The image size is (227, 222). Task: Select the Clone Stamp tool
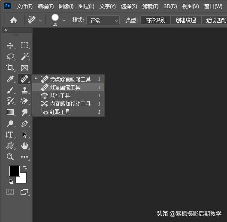[24, 90]
